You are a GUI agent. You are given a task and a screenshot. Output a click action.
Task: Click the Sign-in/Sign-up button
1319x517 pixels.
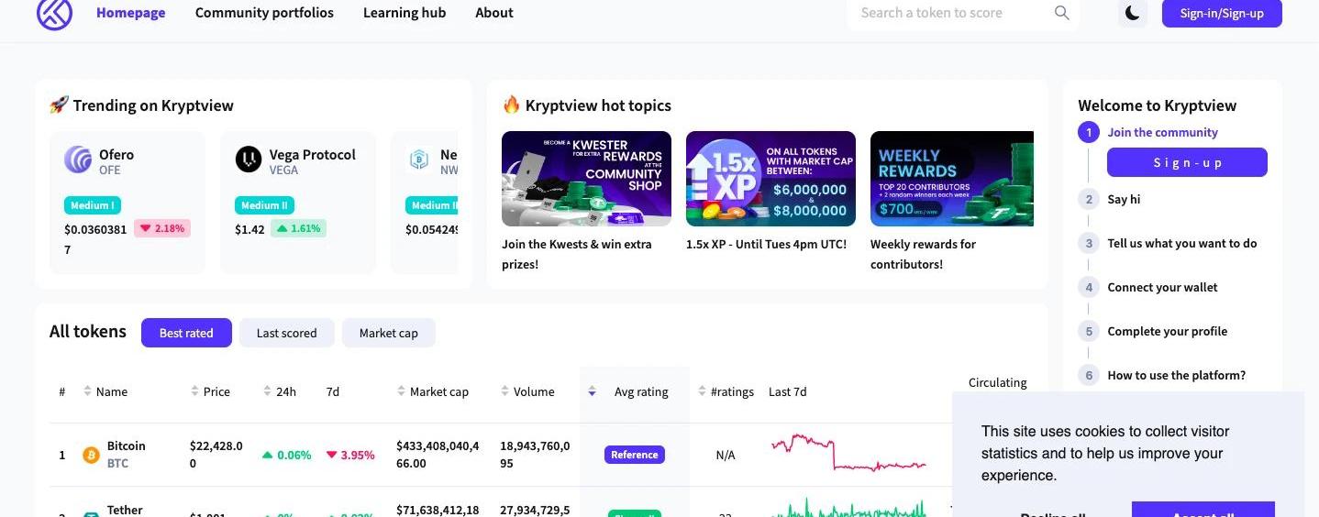point(1222,13)
